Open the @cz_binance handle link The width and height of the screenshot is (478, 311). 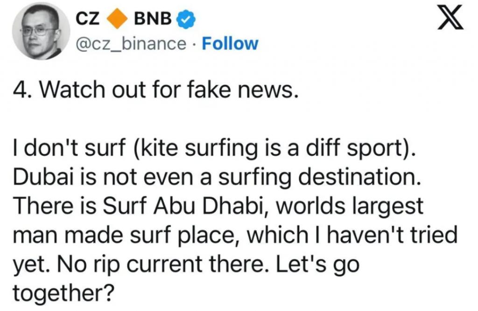click(x=131, y=44)
